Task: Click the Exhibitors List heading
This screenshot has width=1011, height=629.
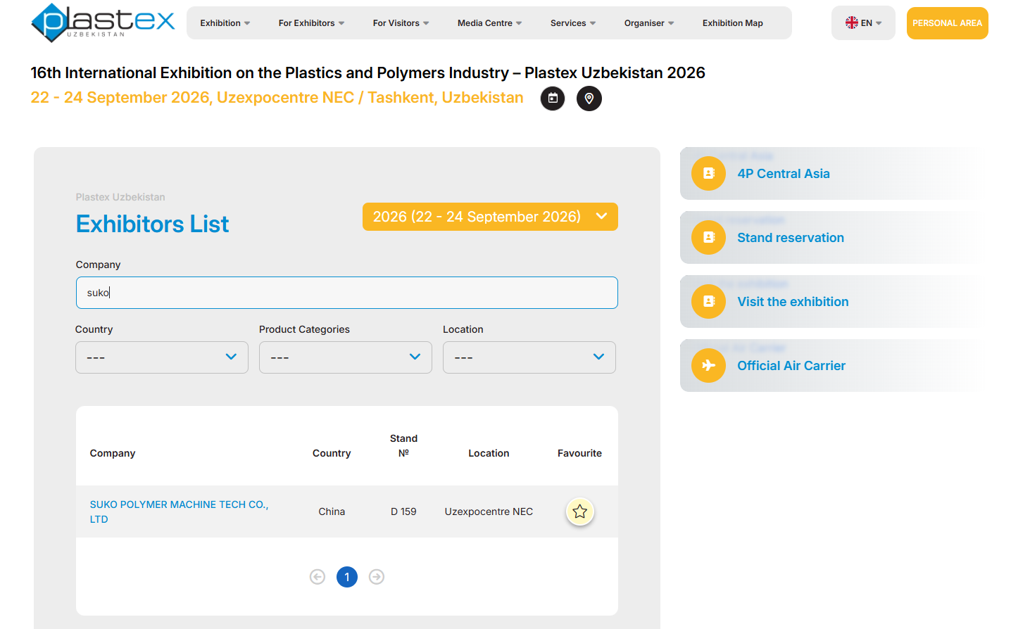Action: (152, 224)
